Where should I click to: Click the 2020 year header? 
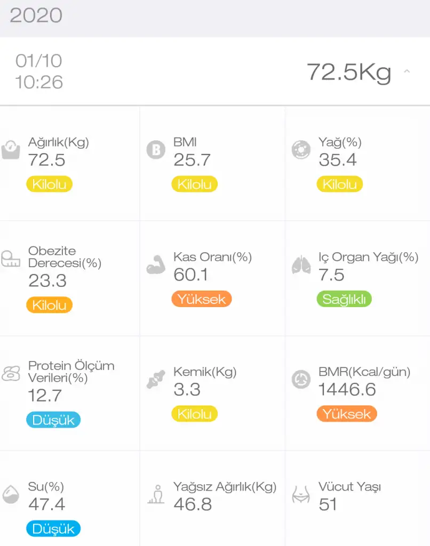click(36, 15)
